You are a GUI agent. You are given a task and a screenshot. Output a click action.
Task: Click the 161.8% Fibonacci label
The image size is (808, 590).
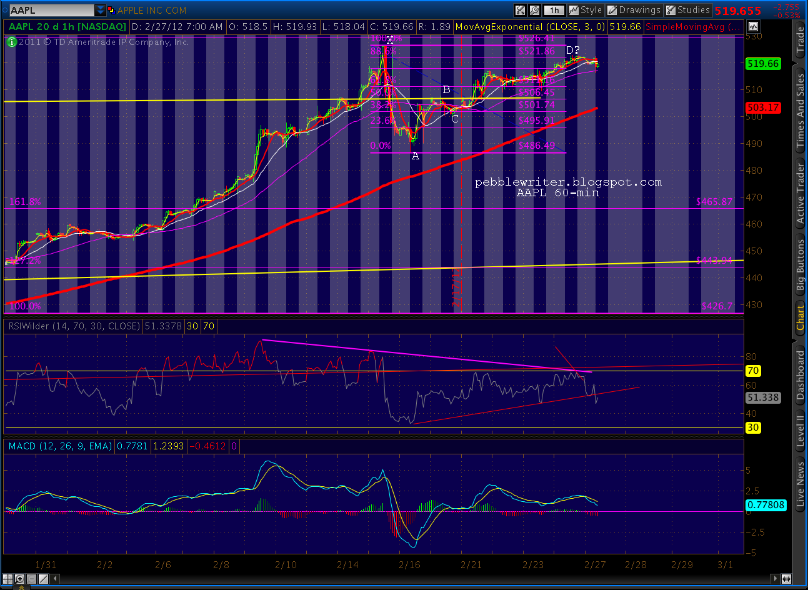click(25, 202)
